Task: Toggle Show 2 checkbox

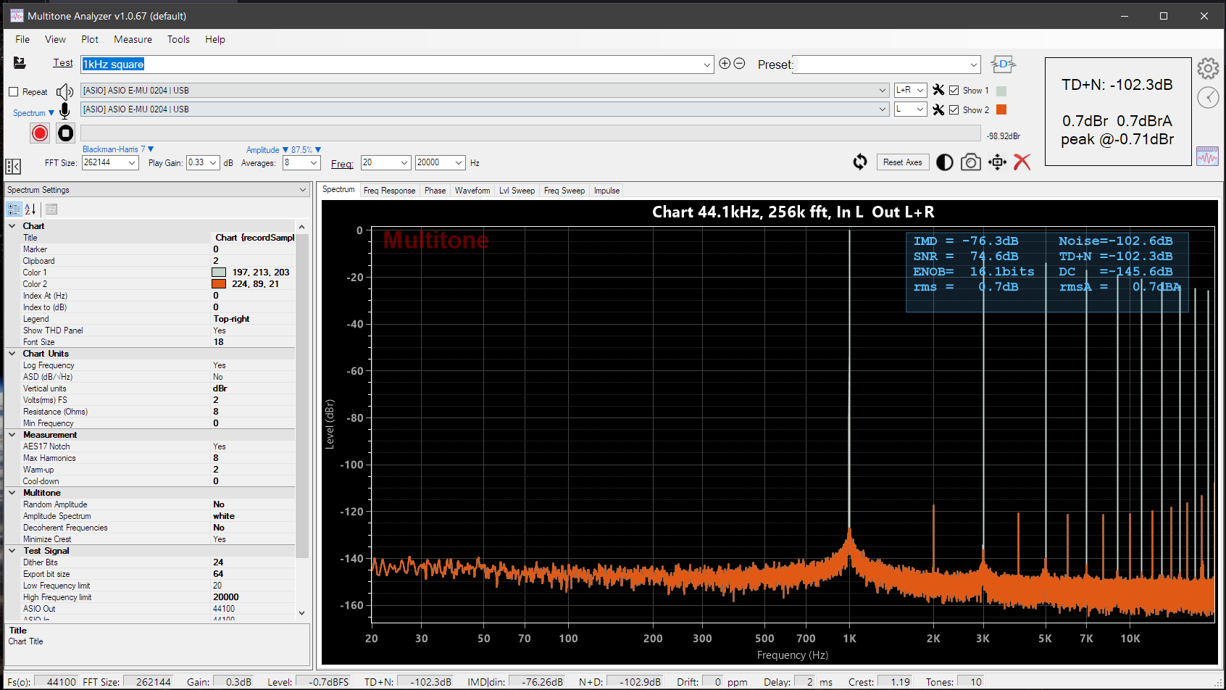Action: 954,109
